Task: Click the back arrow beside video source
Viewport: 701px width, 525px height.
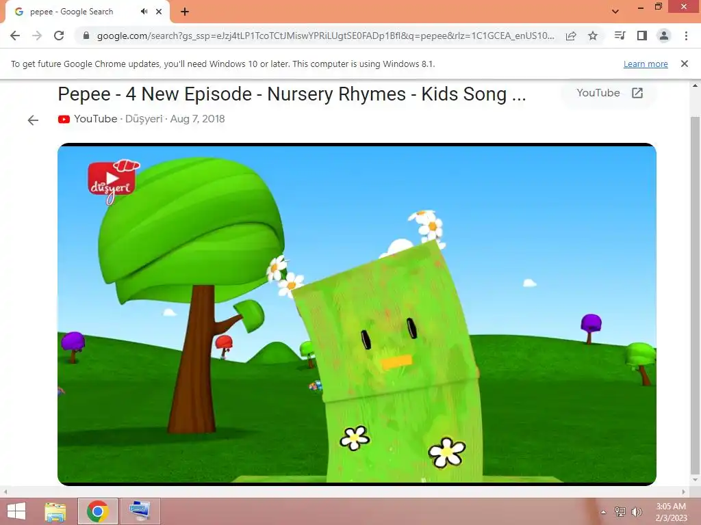Action: pos(33,120)
